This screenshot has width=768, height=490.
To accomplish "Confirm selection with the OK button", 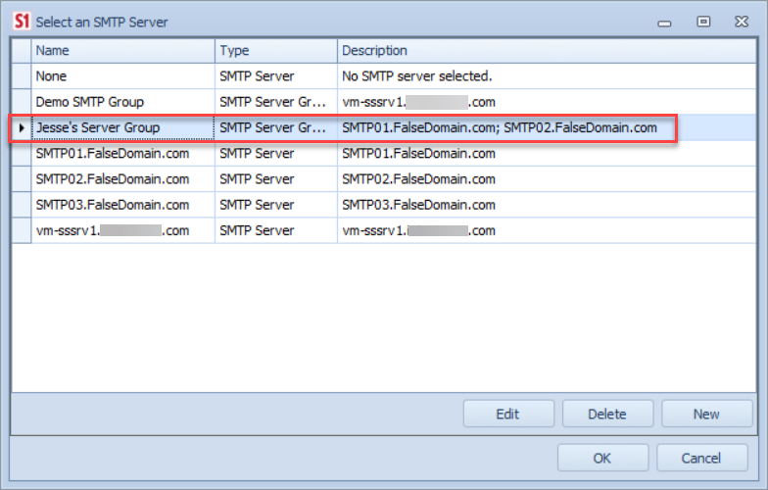I will coord(602,459).
